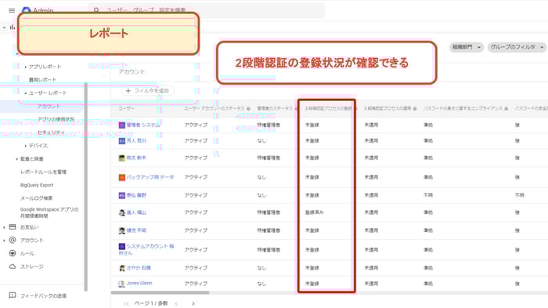
Task: Expand the お支払い sidebar section
Action: tap(4, 227)
